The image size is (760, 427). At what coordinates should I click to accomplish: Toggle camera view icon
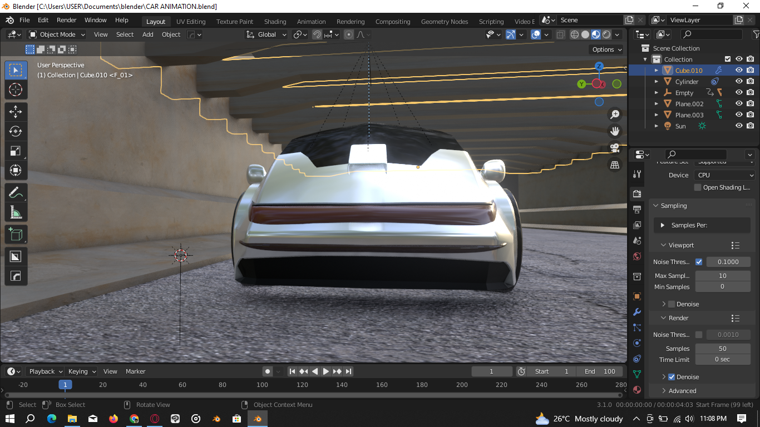[x=615, y=148]
